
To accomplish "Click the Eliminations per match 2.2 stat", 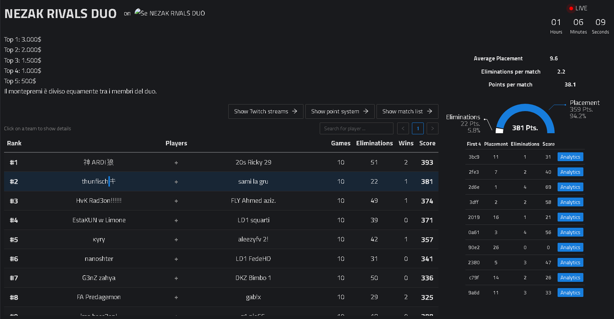I will click(523, 72).
